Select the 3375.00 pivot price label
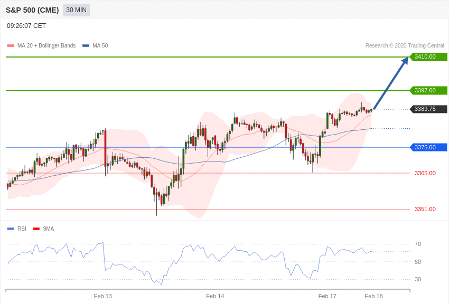 [x=428, y=147]
